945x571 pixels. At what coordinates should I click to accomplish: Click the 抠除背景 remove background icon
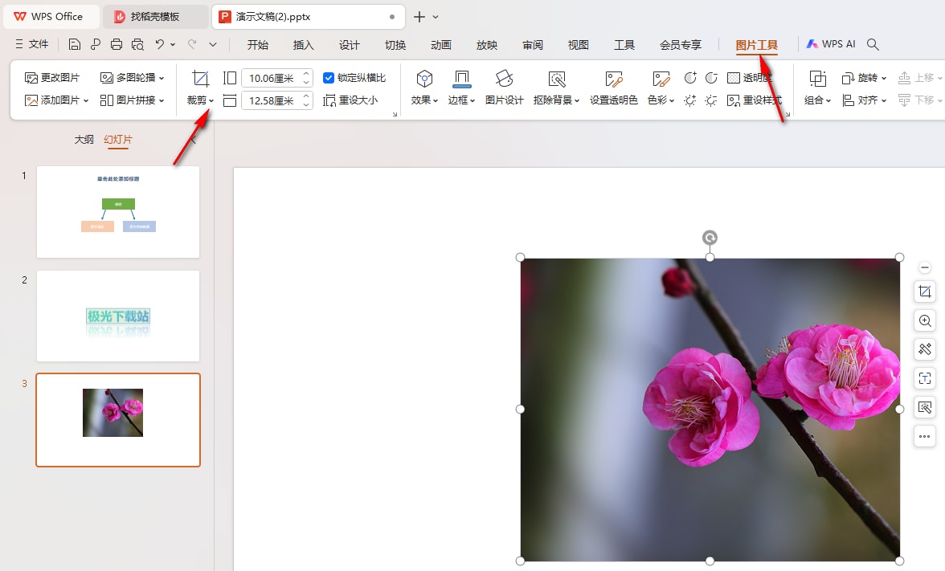(x=557, y=79)
